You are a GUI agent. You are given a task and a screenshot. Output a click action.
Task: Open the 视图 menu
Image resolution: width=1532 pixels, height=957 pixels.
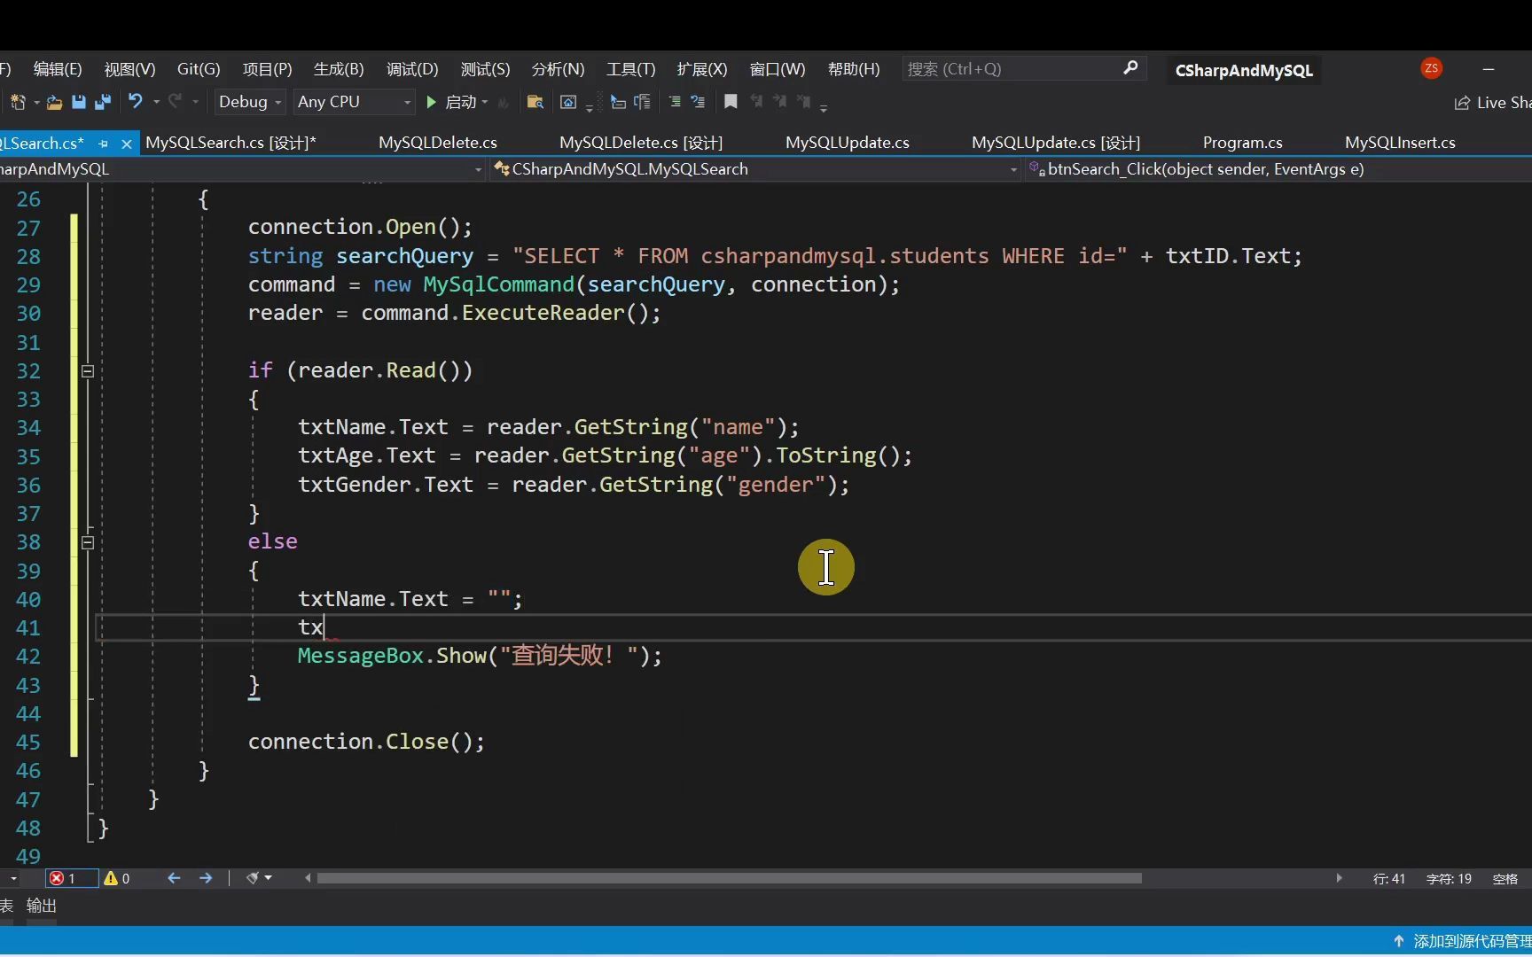pos(128,68)
